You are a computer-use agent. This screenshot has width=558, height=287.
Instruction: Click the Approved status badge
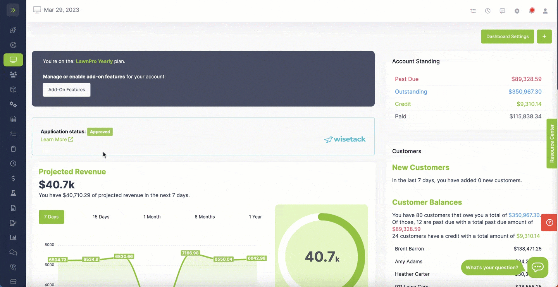click(100, 132)
